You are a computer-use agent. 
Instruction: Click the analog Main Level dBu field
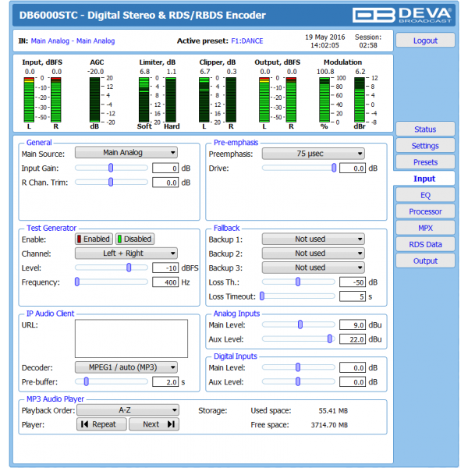point(353,325)
